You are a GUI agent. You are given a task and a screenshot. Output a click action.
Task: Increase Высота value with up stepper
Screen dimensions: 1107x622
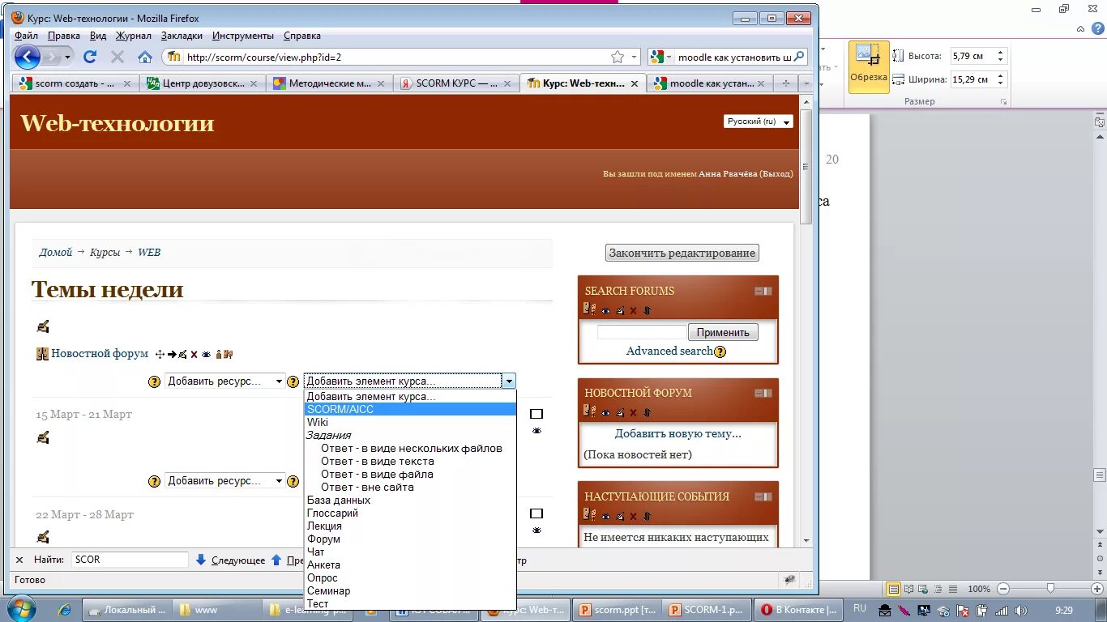coord(1000,53)
